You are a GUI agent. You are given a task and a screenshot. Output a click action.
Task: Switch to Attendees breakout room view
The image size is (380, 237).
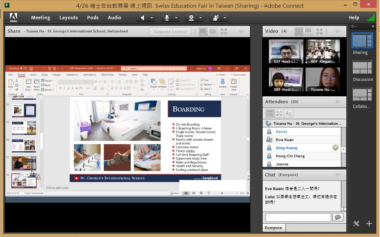click(x=279, y=113)
